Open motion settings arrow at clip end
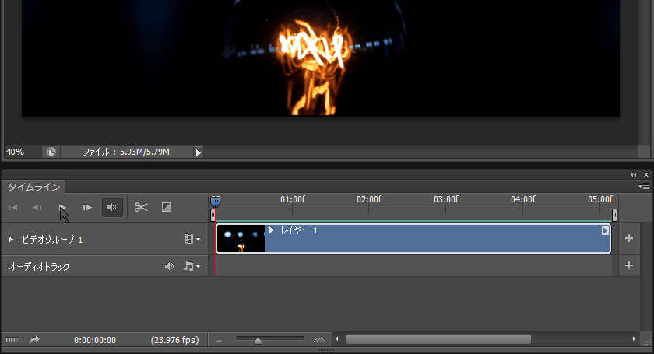This screenshot has height=354, width=654. click(x=605, y=231)
